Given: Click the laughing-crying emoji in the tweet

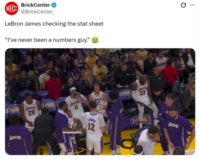Looking at the screenshot, I should coord(95,40).
